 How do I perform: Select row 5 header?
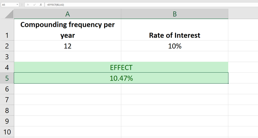7,78
